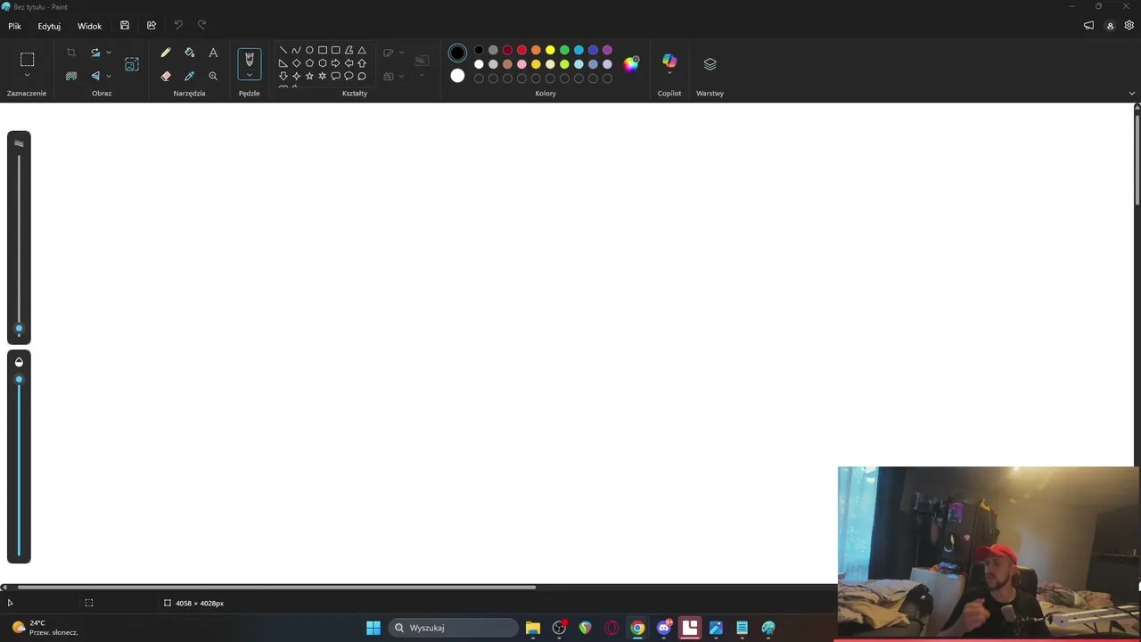Pick the purple color swatch
The height and width of the screenshot is (642, 1141).
(x=607, y=50)
